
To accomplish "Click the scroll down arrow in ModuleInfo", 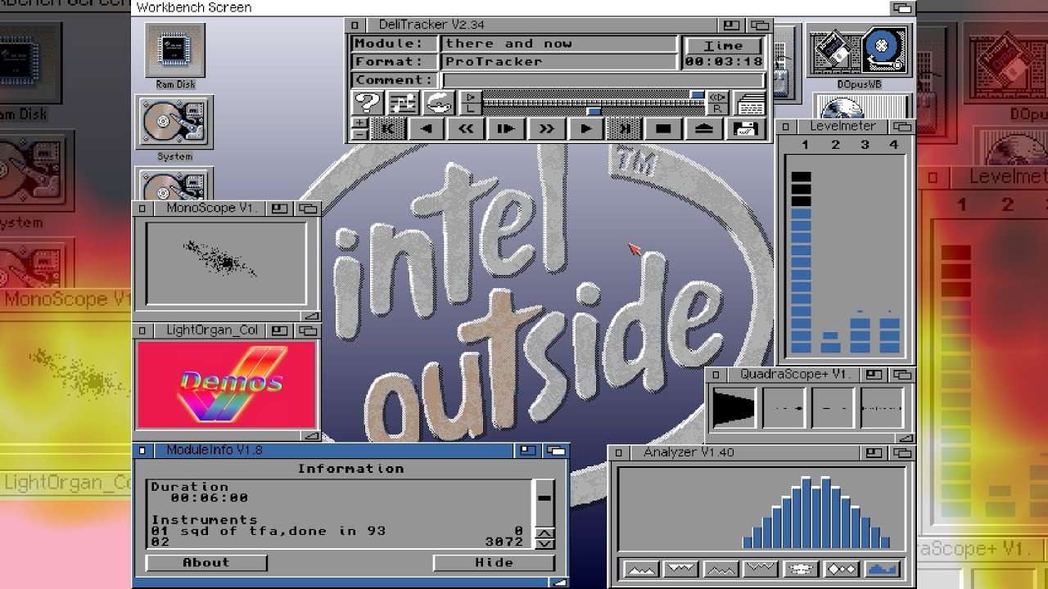I will coord(544,544).
